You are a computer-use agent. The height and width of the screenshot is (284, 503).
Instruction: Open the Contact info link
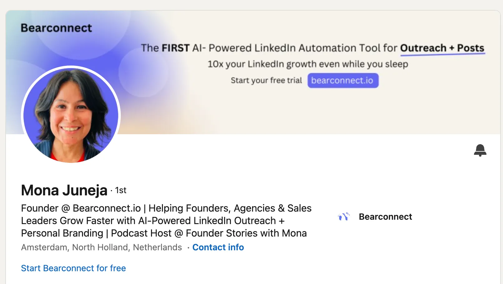[x=218, y=247]
